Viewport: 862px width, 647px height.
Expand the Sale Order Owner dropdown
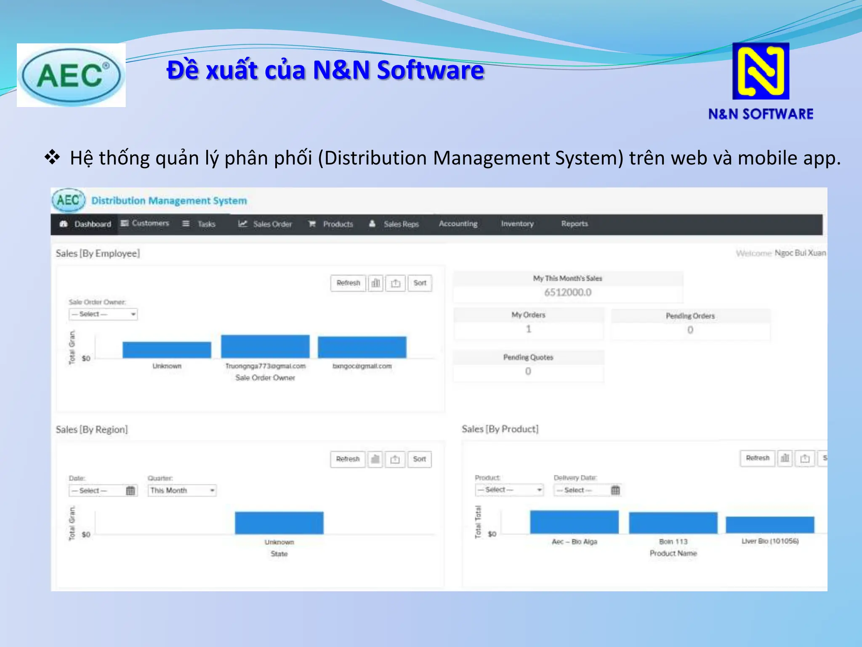point(103,314)
